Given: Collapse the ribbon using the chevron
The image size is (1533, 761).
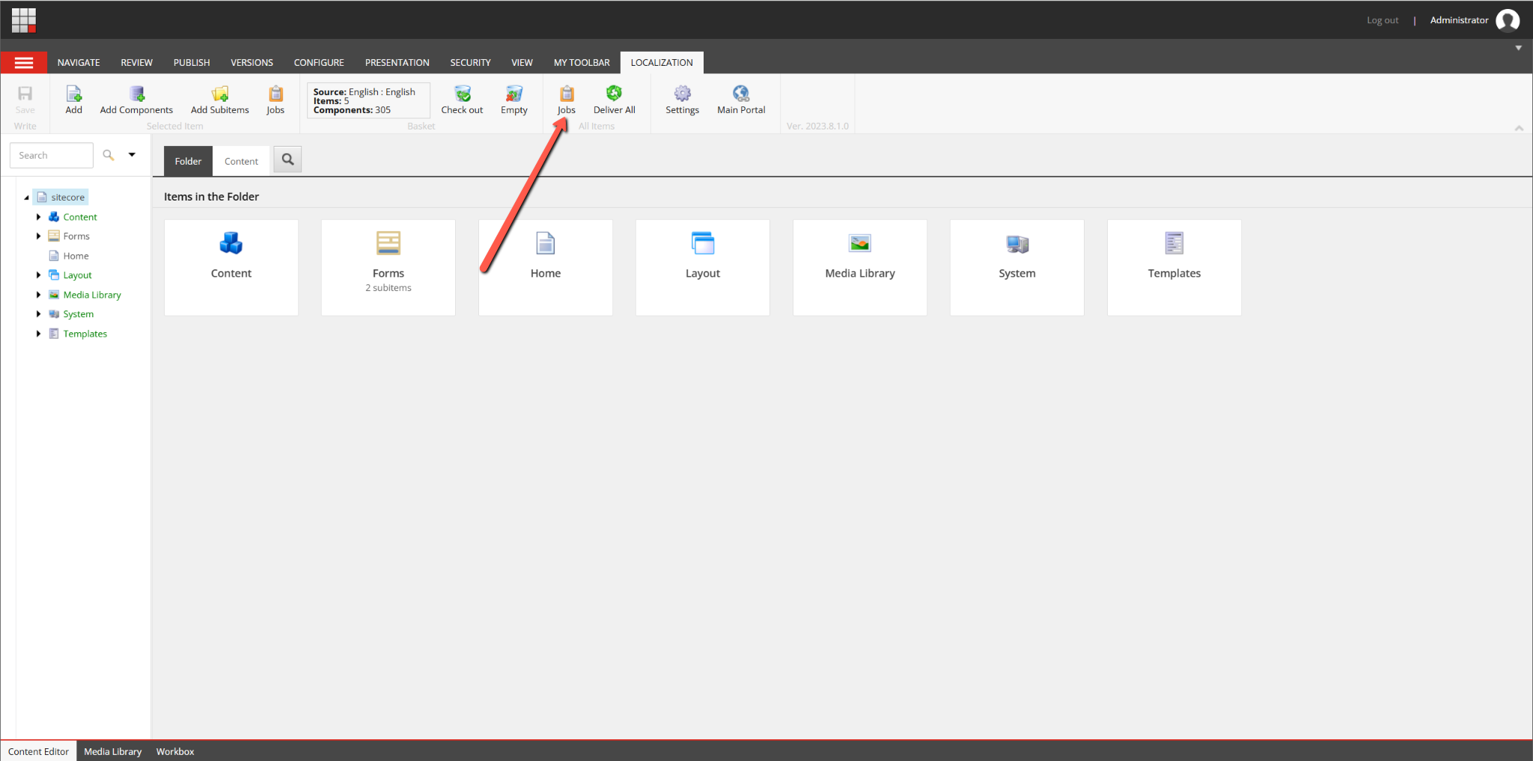Looking at the screenshot, I should (1519, 128).
